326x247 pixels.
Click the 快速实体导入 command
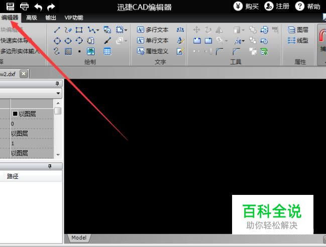point(16,41)
